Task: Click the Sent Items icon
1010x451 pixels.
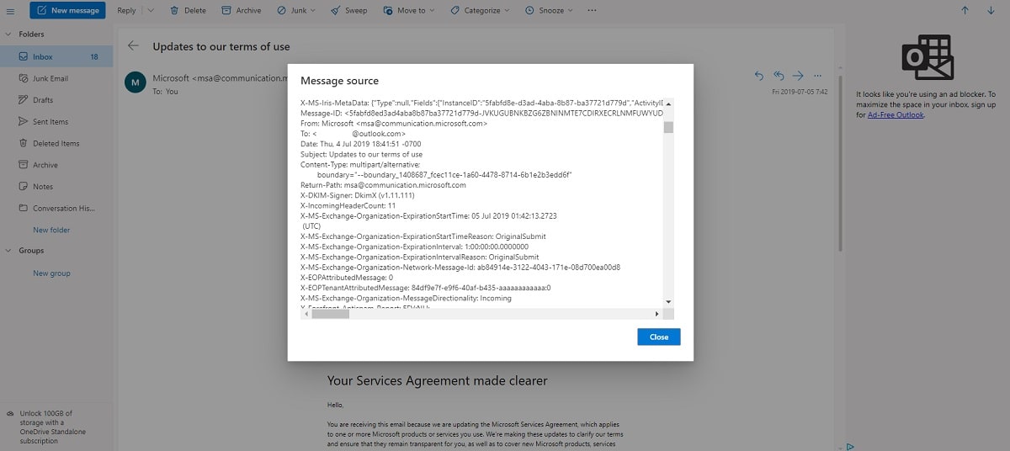Action: click(24, 122)
